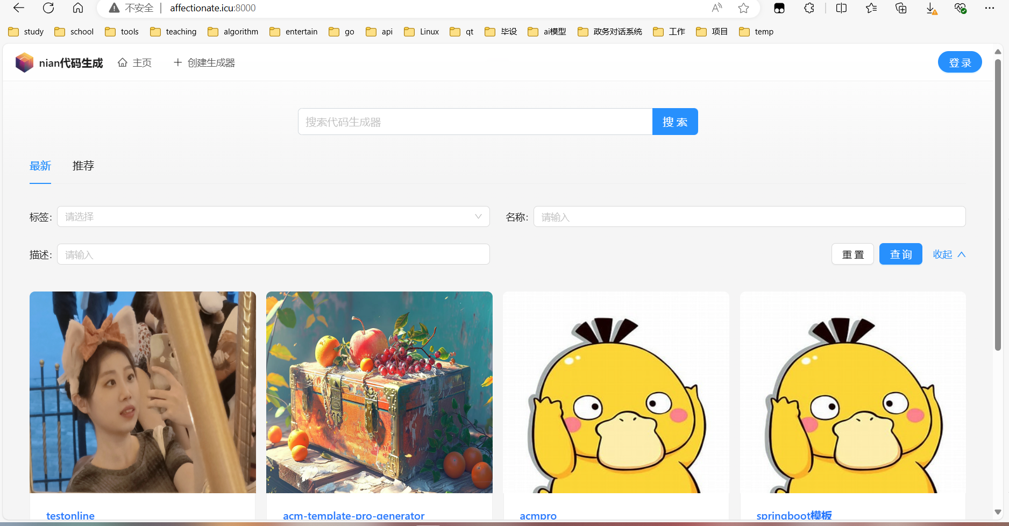1009x526 pixels.
Task: Open the browser home page icon
Action: point(78,8)
